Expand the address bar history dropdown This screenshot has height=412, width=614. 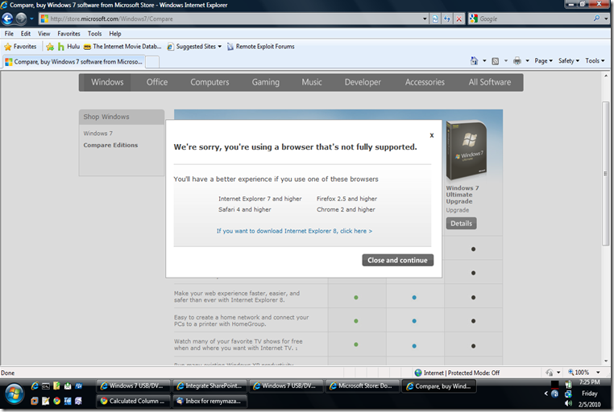425,19
